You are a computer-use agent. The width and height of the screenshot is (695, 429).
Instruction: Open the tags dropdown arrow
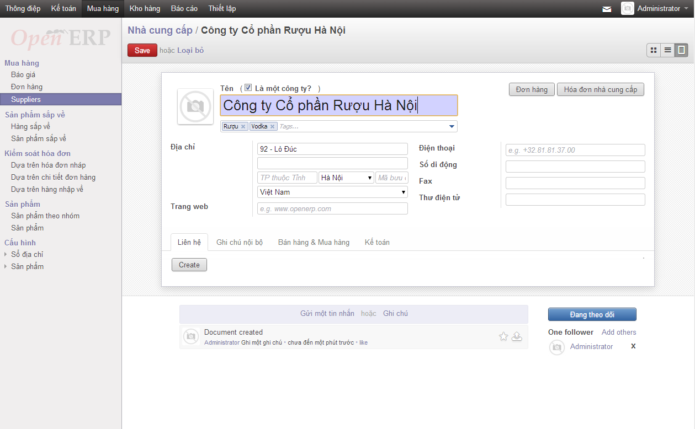tap(452, 126)
